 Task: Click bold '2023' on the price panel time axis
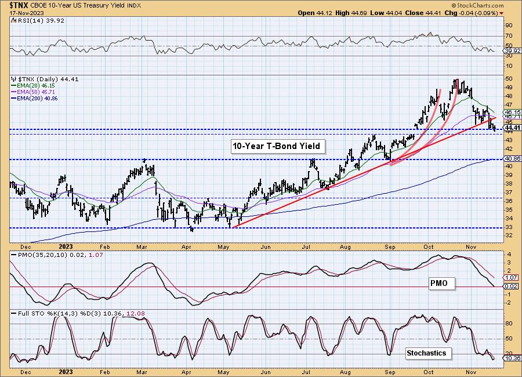pyautogui.click(x=66, y=246)
